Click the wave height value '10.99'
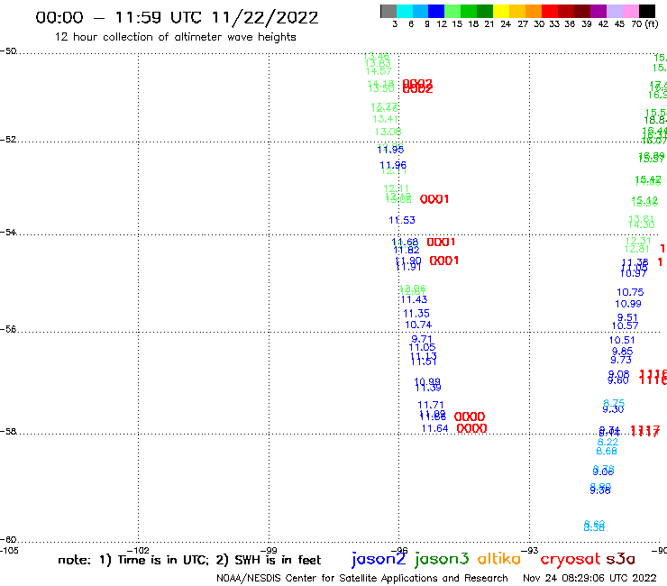Image resolution: width=667 pixels, height=586 pixels. [x=628, y=304]
